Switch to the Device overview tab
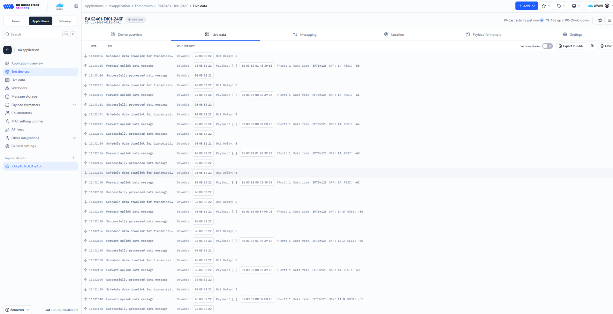Screen dimensions: 613x314 click(x=126, y=34)
